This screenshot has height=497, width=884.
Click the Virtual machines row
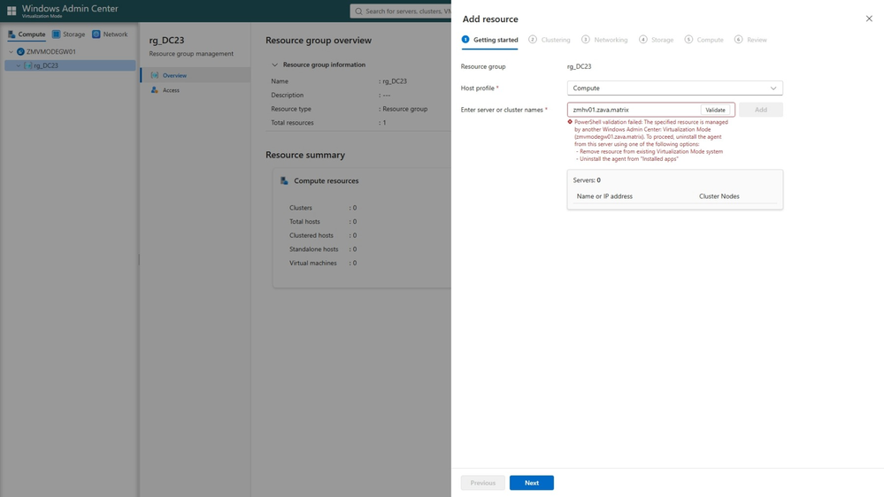coord(323,264)
